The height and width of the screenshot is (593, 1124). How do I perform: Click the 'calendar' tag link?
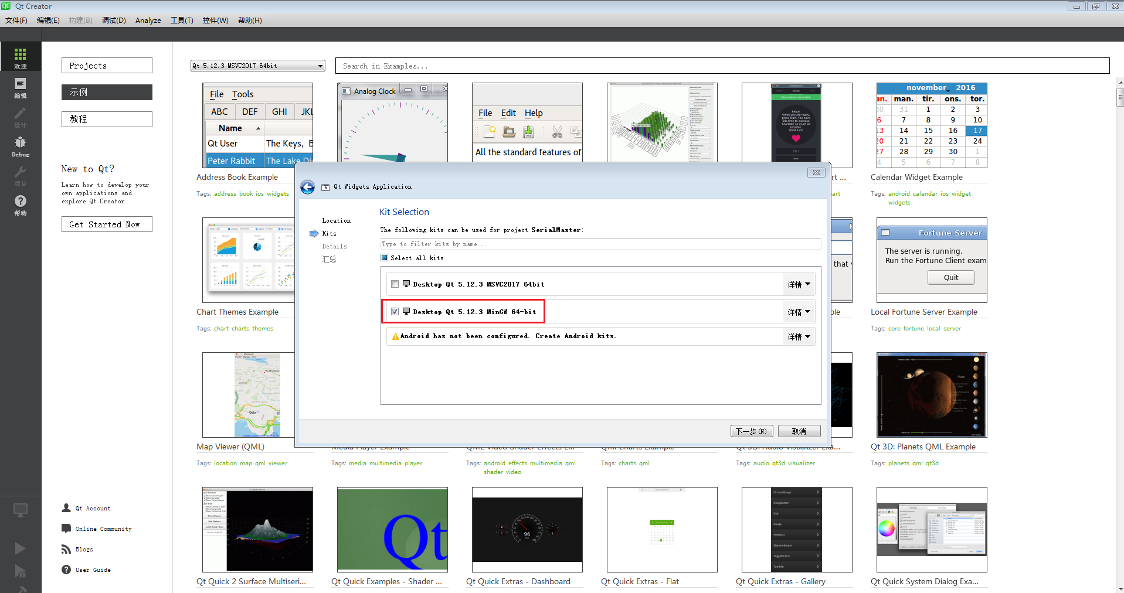(925, 193)
